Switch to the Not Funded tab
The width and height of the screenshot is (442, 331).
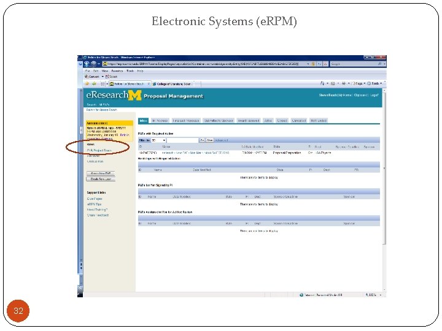[319, 121]
